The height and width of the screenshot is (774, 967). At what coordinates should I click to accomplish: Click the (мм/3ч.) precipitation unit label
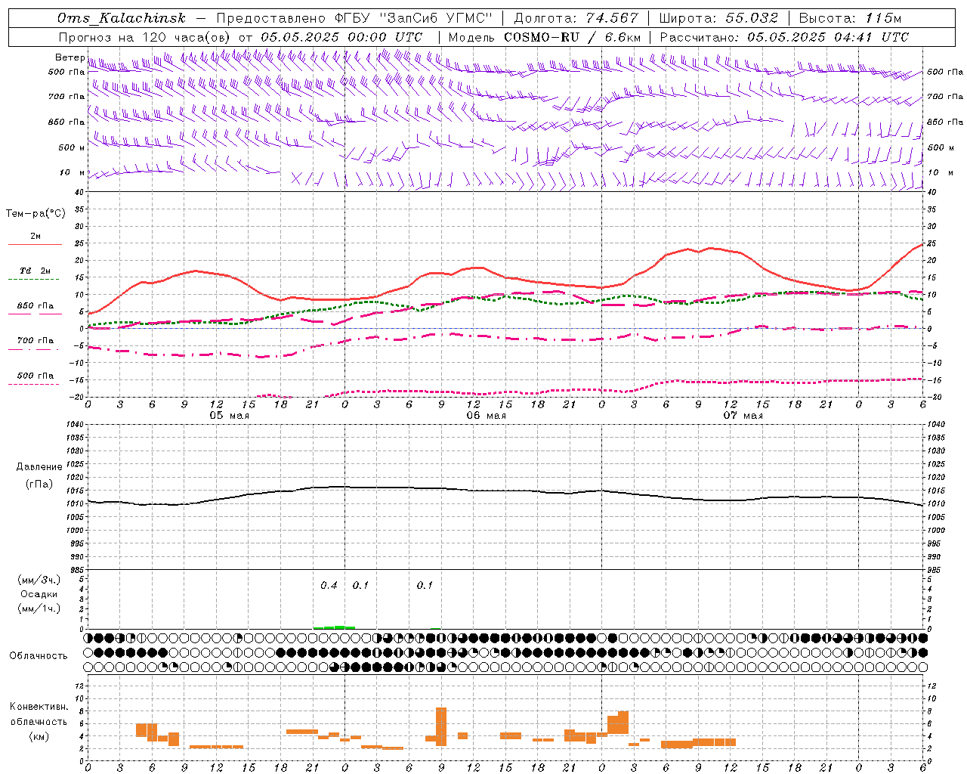coord(39,580)
